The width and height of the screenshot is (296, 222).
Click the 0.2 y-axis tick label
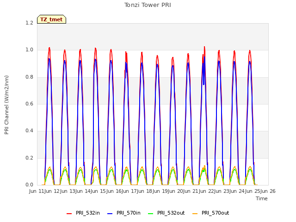pyautogui.click(x=29, y=158)
